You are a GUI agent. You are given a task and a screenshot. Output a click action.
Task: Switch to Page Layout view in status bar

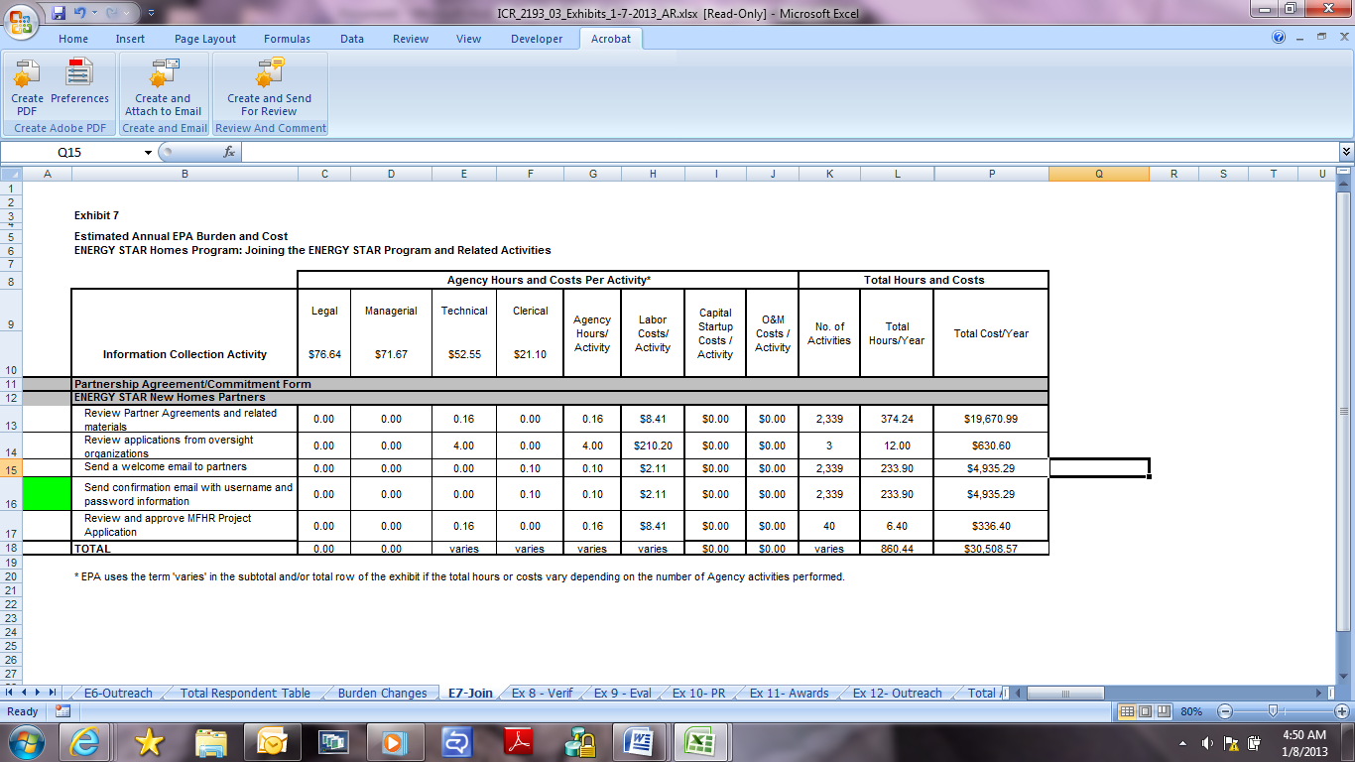1146,711
